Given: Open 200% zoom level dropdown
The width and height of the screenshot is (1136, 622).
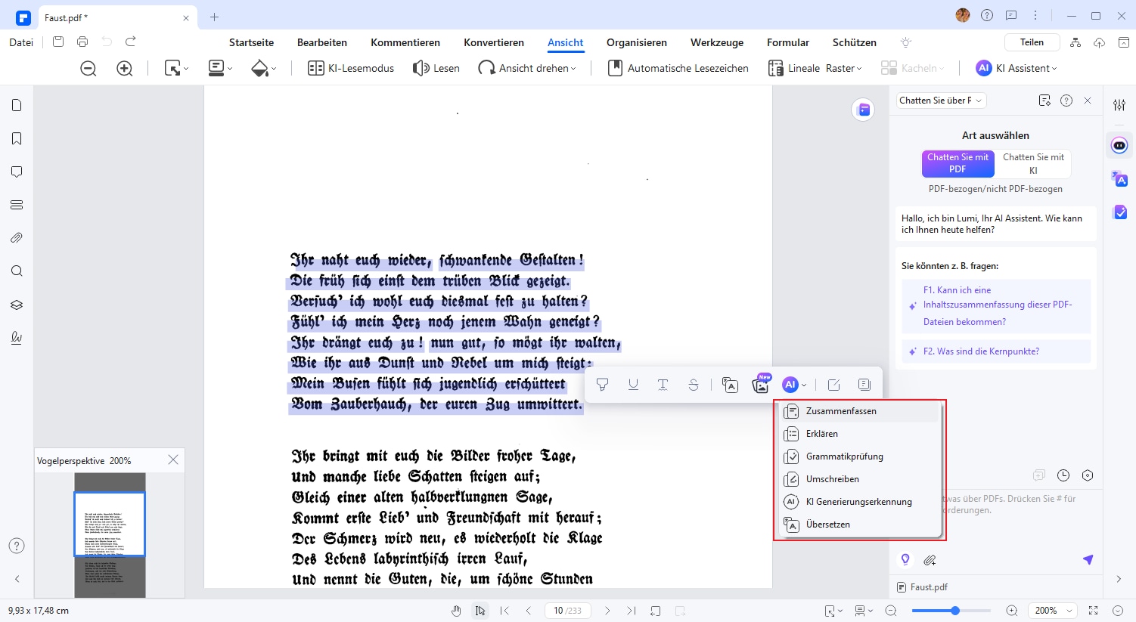Looking at the screenshot, I should (1054, 611).
